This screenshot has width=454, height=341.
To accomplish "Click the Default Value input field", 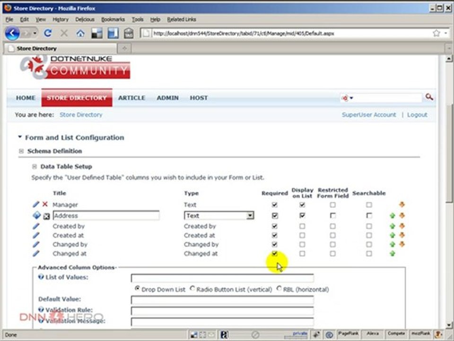I will (222, 300).
